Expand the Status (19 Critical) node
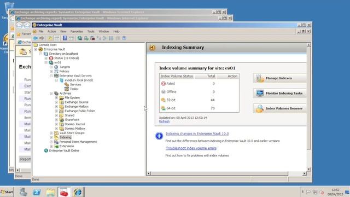 coord(46,58)
